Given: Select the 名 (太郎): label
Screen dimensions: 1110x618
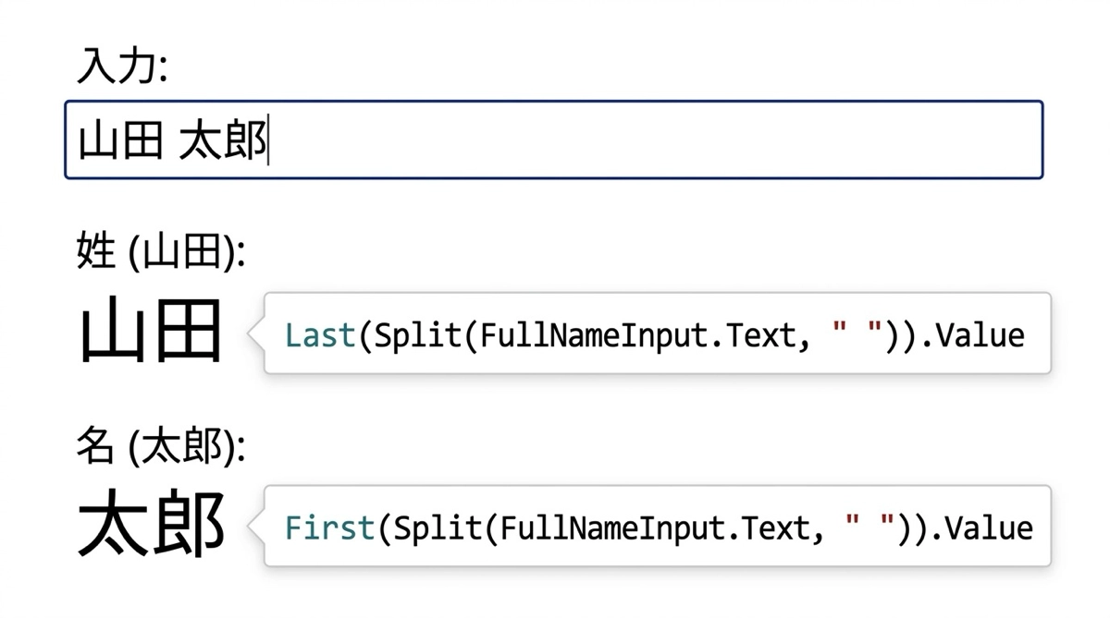Looking at the screenshot, I should pyautogui.click(x=161, y=447).
